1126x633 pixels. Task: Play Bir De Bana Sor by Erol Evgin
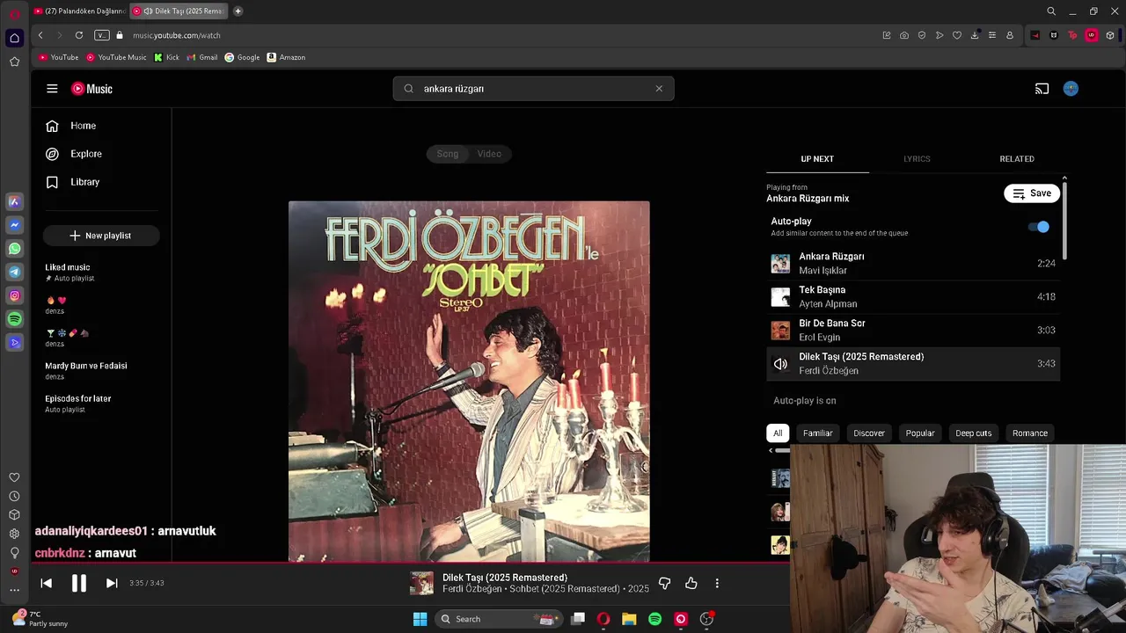point(913,331)
